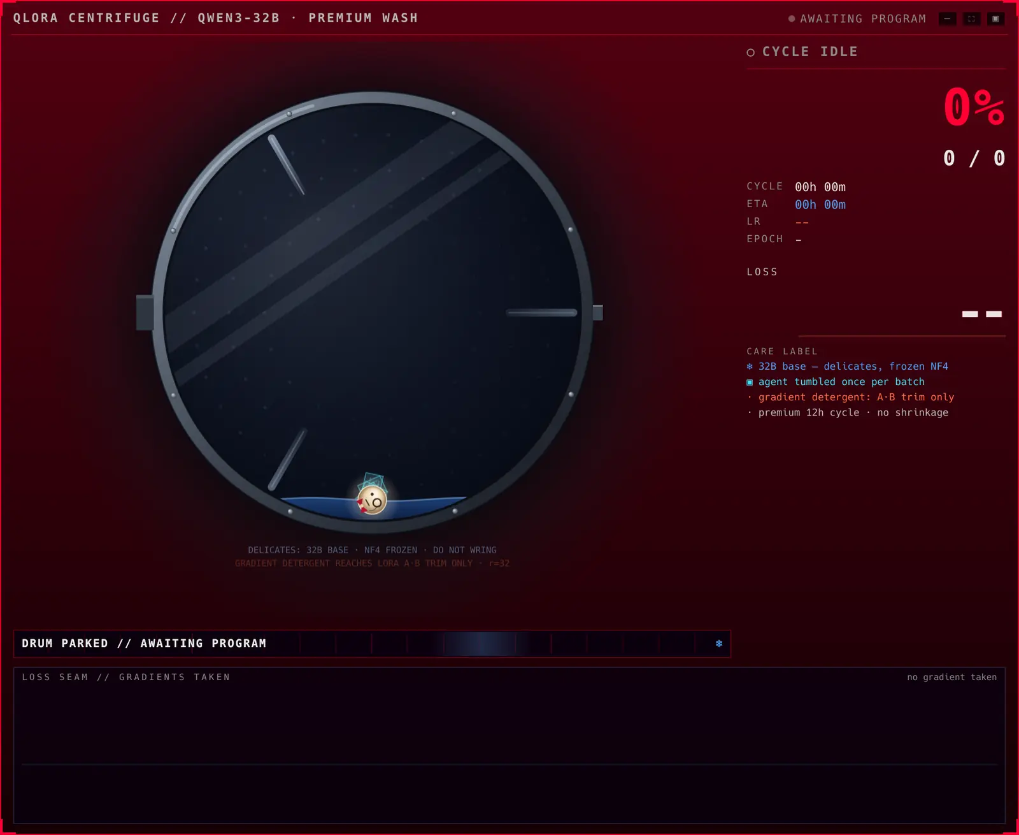Click the Cycle Idle ring indicator
This screenshot has height=835, width=1019.
click(x=751, y=52)
